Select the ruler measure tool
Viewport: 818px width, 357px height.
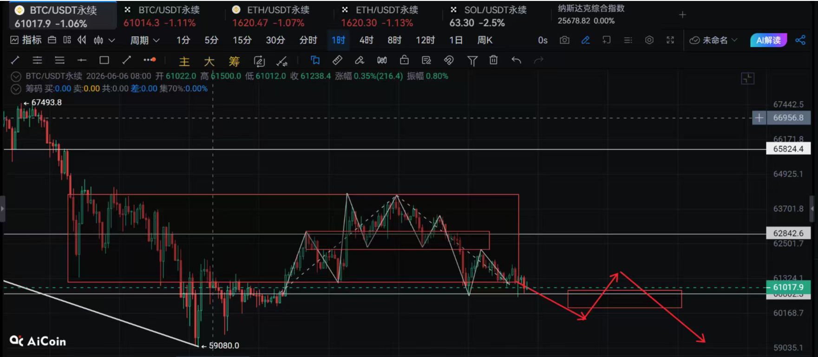coord(337,60)
